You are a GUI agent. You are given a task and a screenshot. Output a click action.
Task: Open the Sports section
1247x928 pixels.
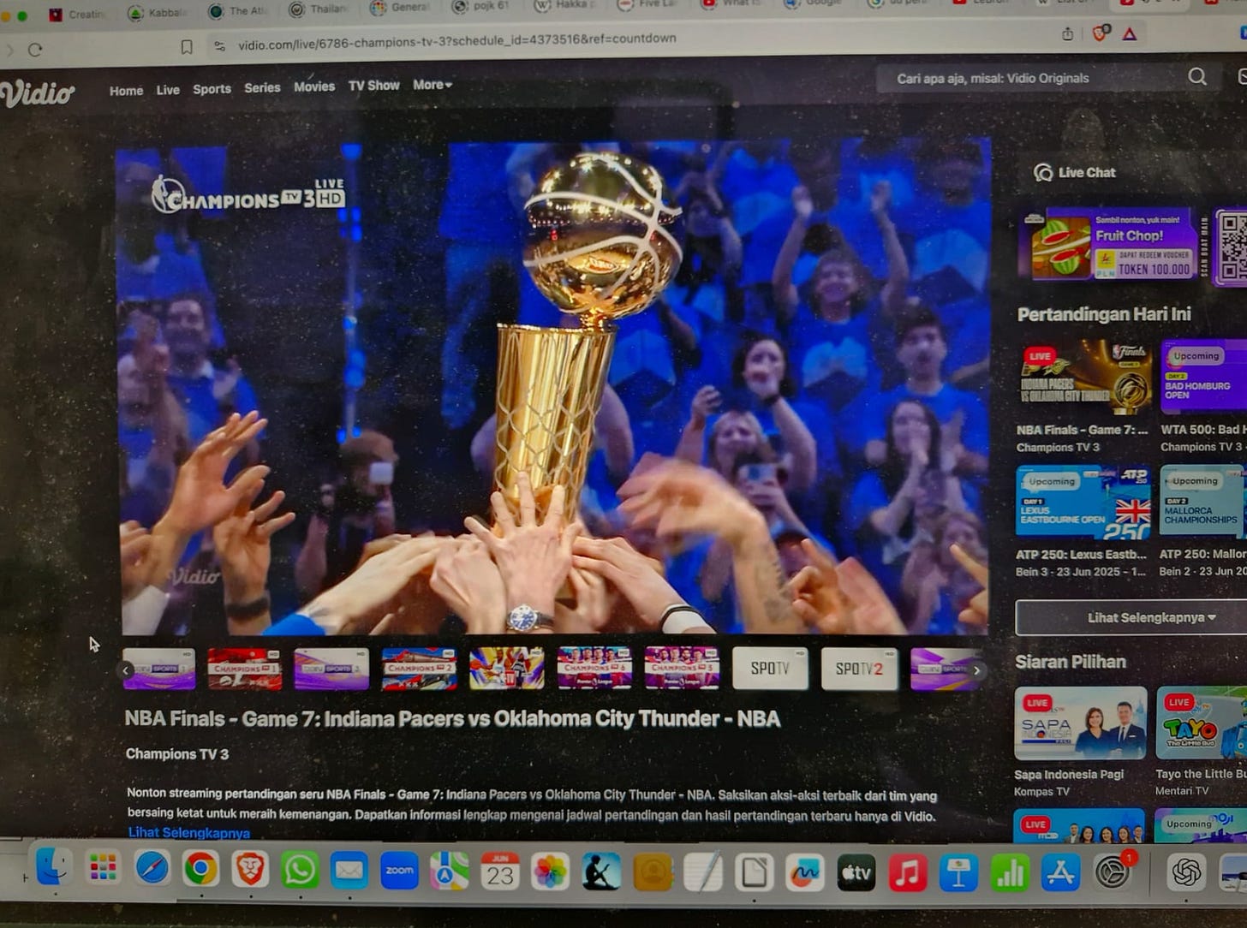pos(212,89)
